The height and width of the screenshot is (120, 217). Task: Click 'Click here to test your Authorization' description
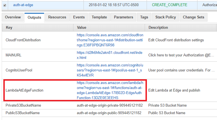(x=181, y=55)
